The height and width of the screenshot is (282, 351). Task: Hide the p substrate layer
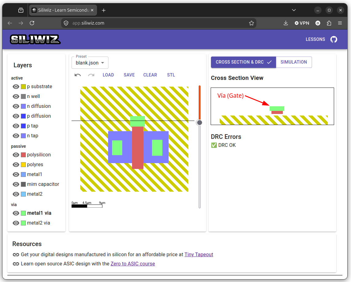[16, 86]
